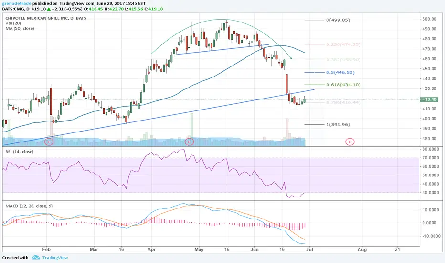
Task: Click the Fibonacci 0.5(446.50) level label
Action: 340,72
